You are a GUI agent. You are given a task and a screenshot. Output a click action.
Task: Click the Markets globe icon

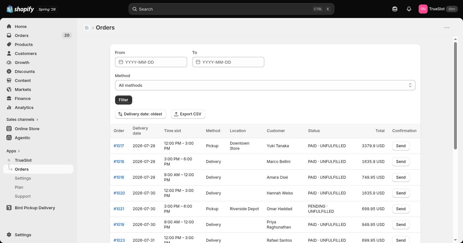[x=9, y=89]
